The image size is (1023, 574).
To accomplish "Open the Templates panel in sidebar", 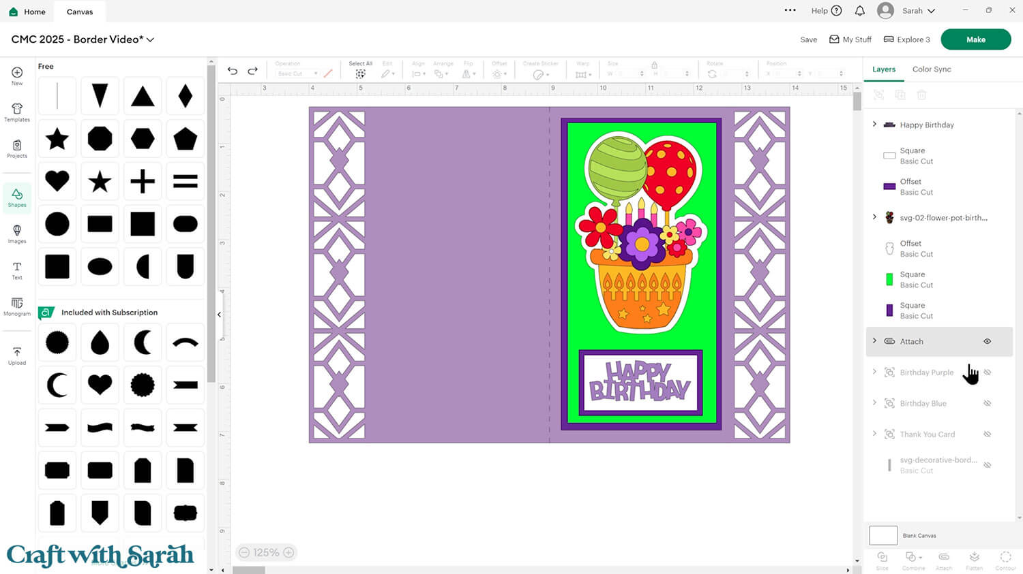I will pyautogui.click(x=17, y=112).
